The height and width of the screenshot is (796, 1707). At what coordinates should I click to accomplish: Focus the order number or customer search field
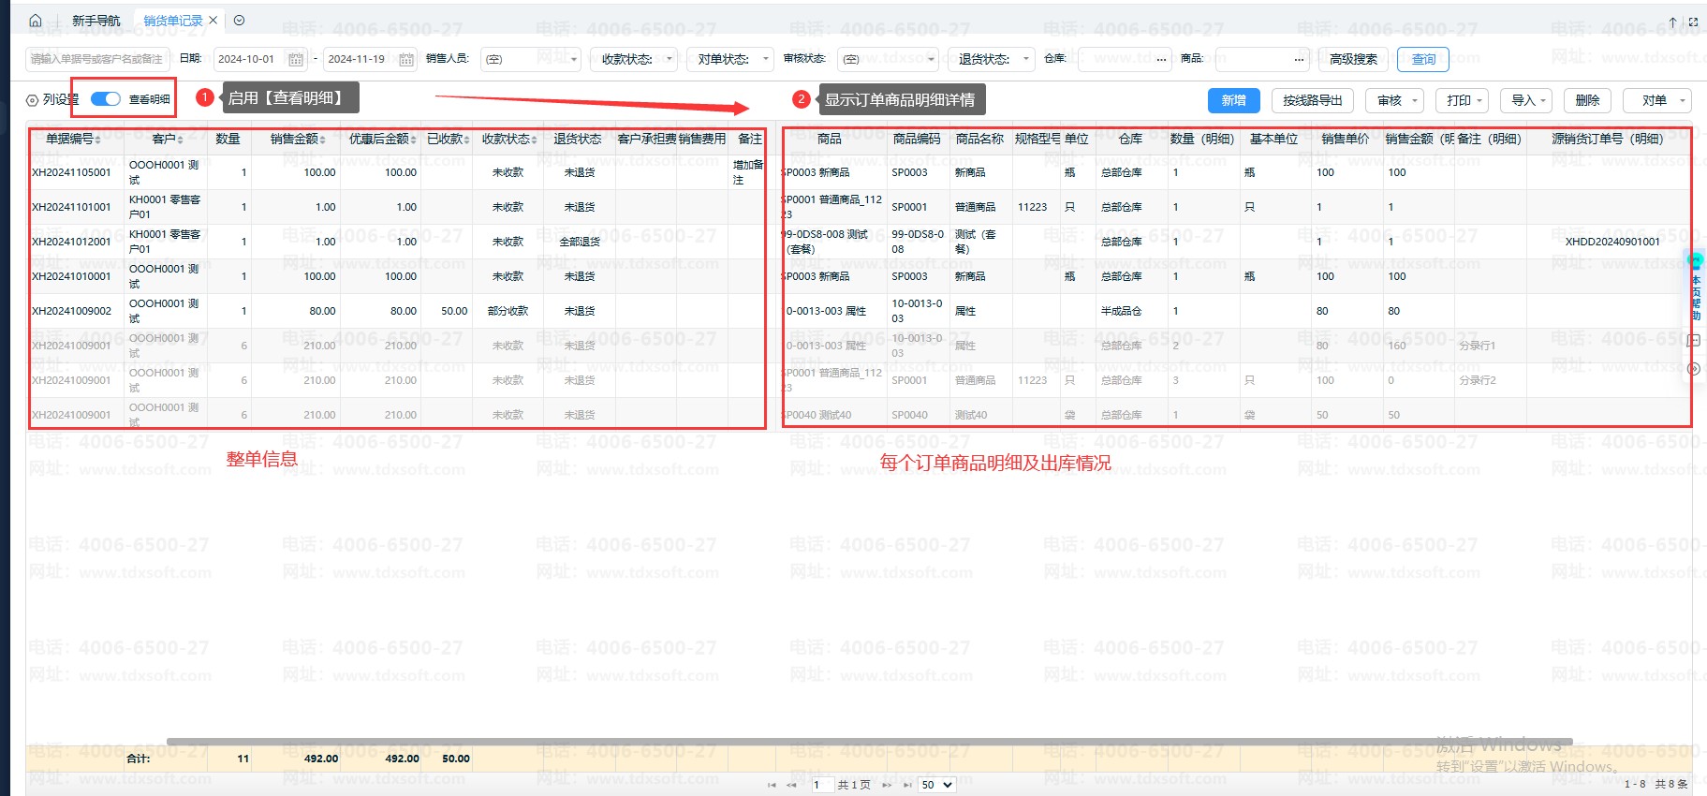coord(97,59)
